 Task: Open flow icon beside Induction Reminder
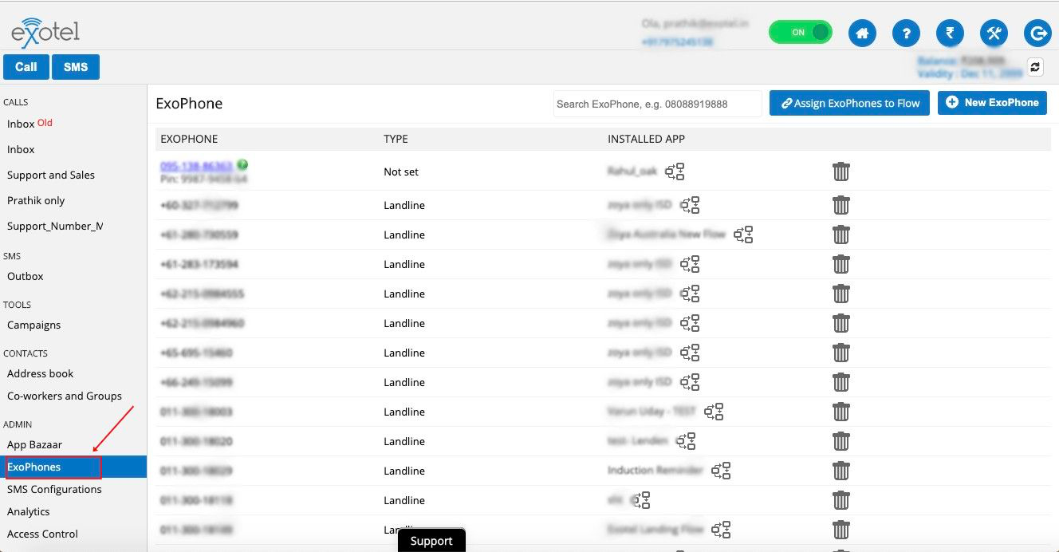pos(722,471)
